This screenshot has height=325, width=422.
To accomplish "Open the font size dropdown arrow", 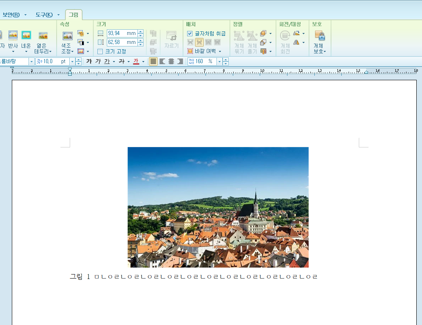I will pyautogui.click(x=72, y=61).
